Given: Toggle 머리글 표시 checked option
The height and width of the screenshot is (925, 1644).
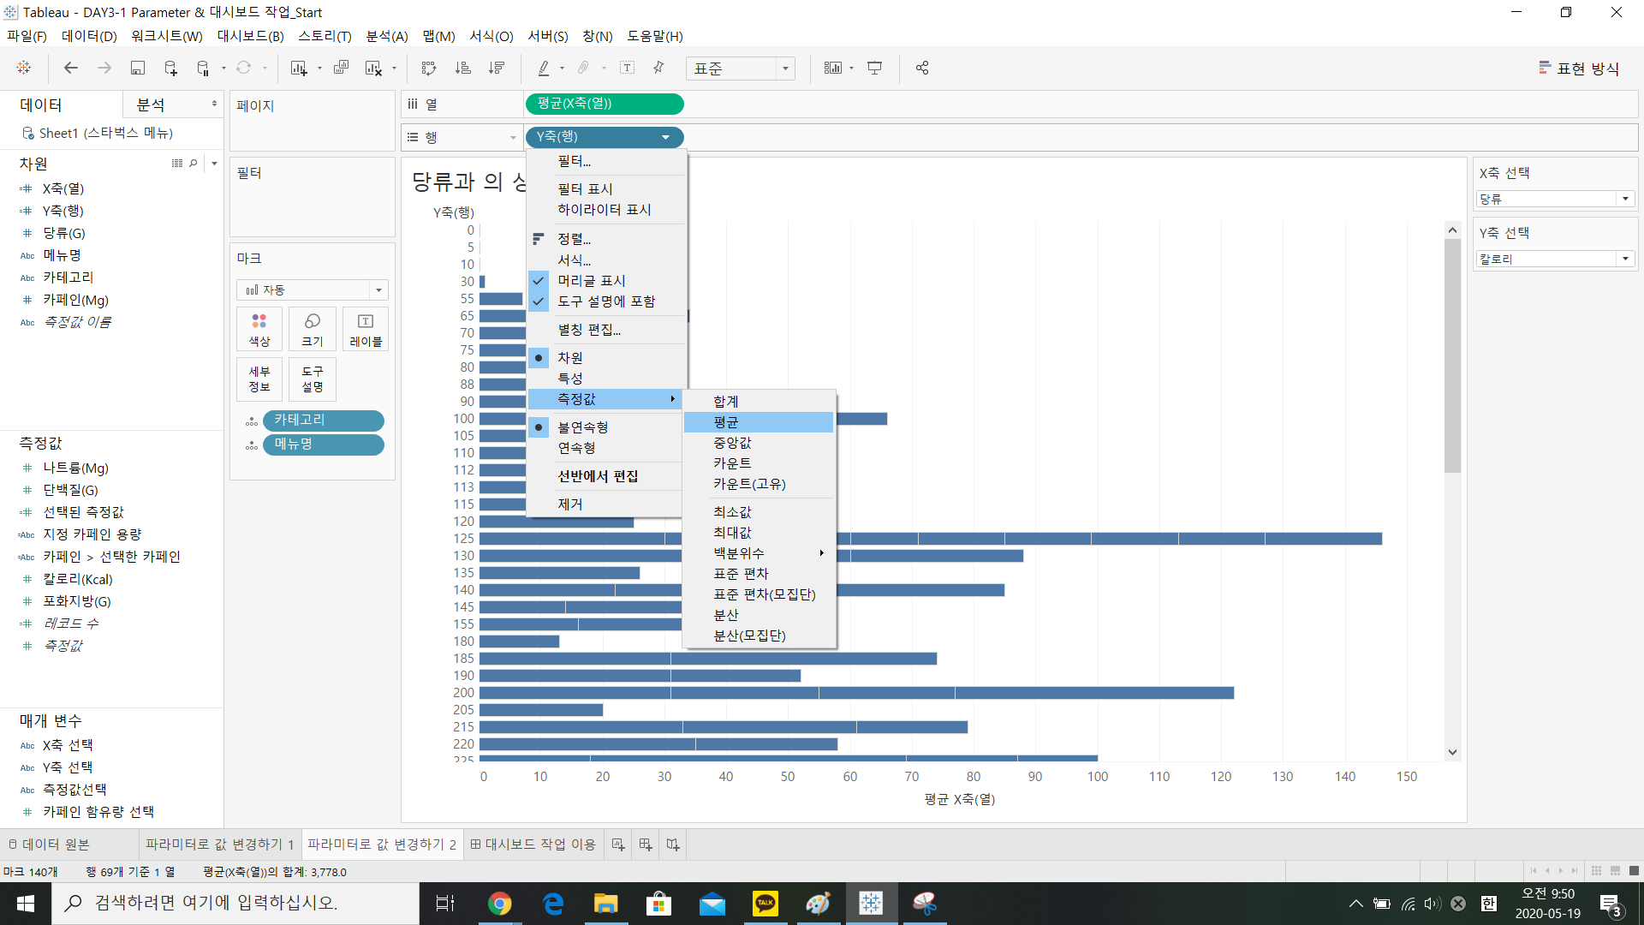Looking at the screenshot, I should tap(591, 281).
